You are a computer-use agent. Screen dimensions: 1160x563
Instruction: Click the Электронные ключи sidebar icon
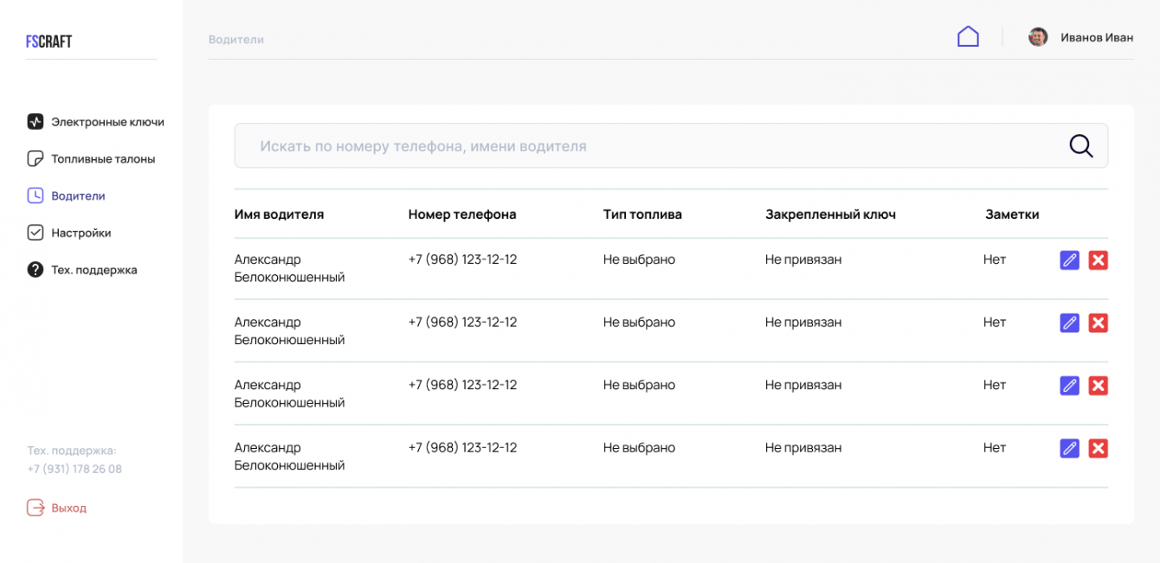pyautogui.click(x=35, y=122)
